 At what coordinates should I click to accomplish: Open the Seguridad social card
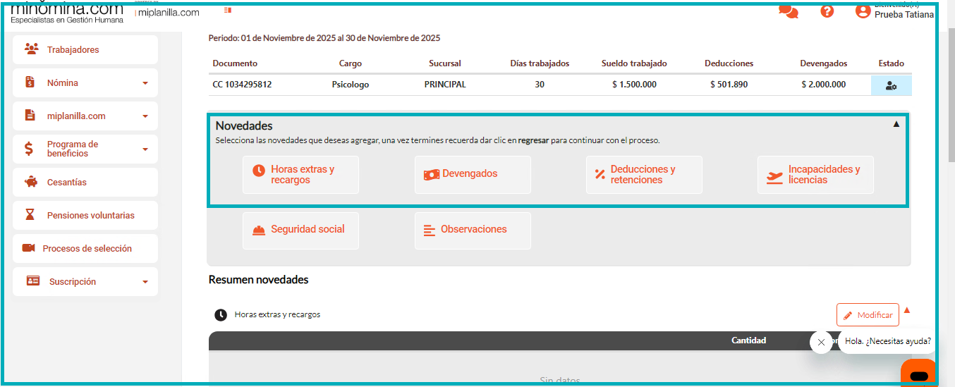click(300, 231)
